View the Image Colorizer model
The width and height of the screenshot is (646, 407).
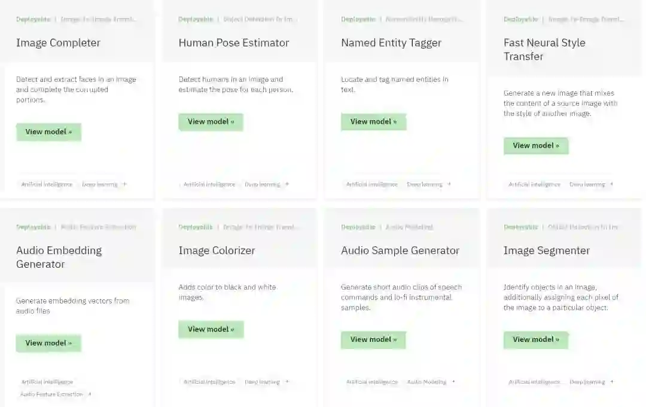pyautogui.click(x=211, y=329)
